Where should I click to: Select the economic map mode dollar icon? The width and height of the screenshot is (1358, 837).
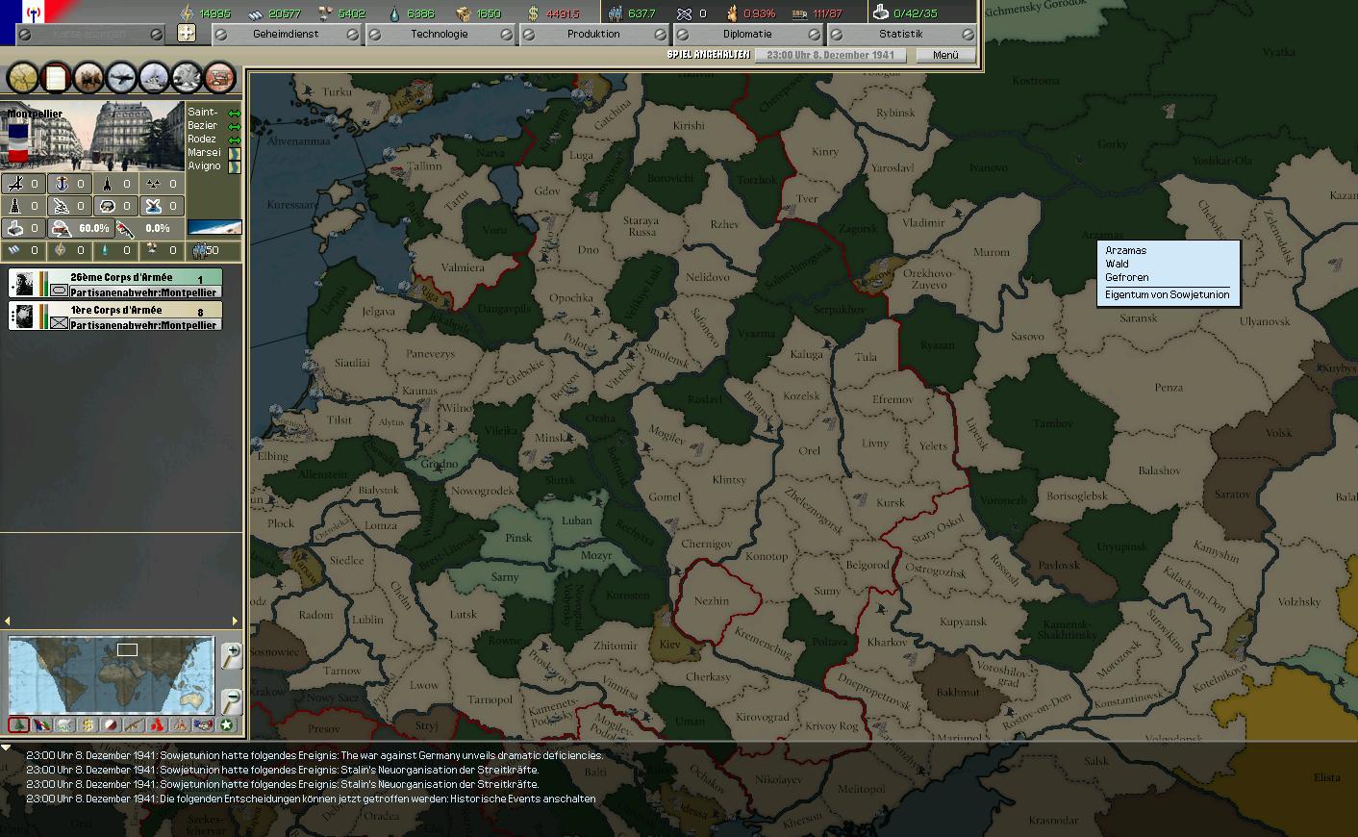point(88,725)
